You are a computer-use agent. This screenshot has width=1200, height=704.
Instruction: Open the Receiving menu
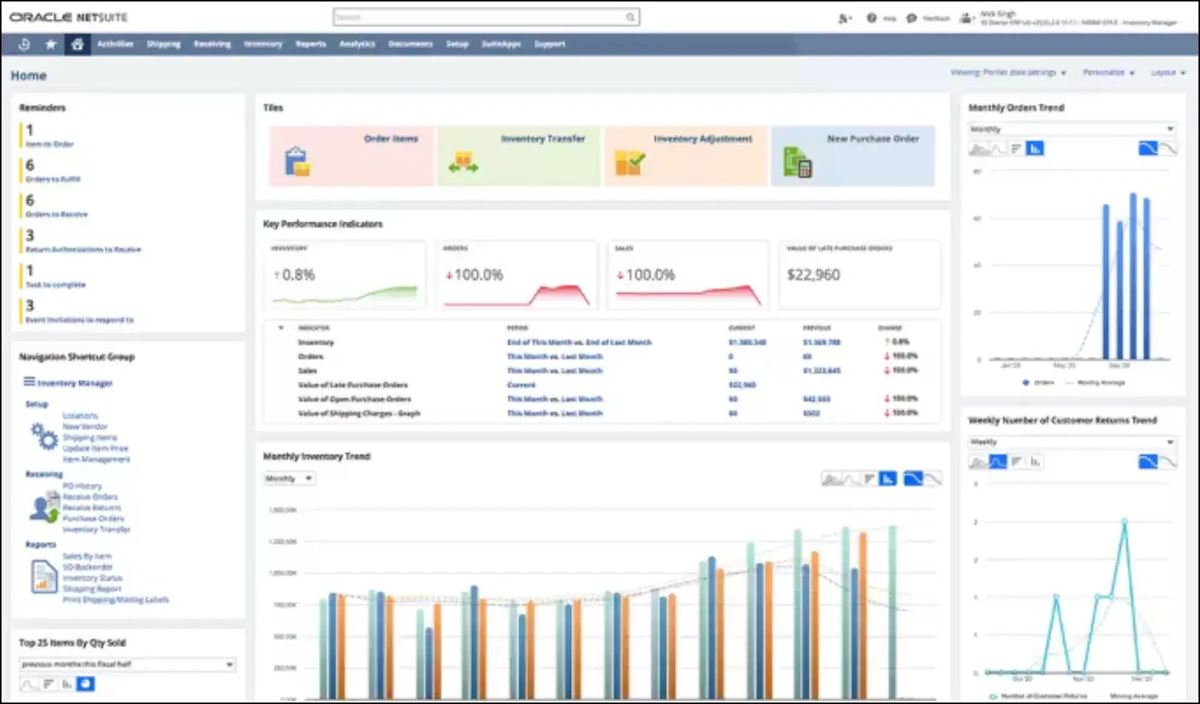coord(213,44)
